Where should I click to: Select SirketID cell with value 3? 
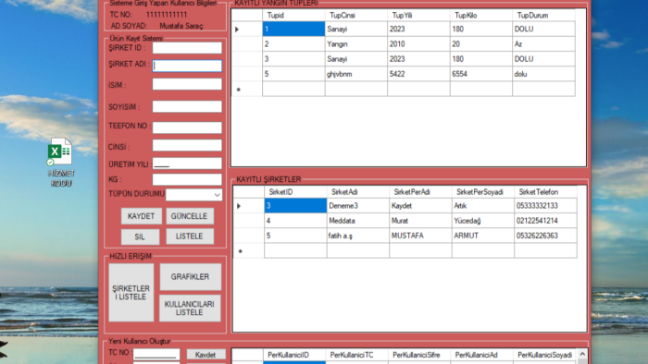click(x=295, y=206)
